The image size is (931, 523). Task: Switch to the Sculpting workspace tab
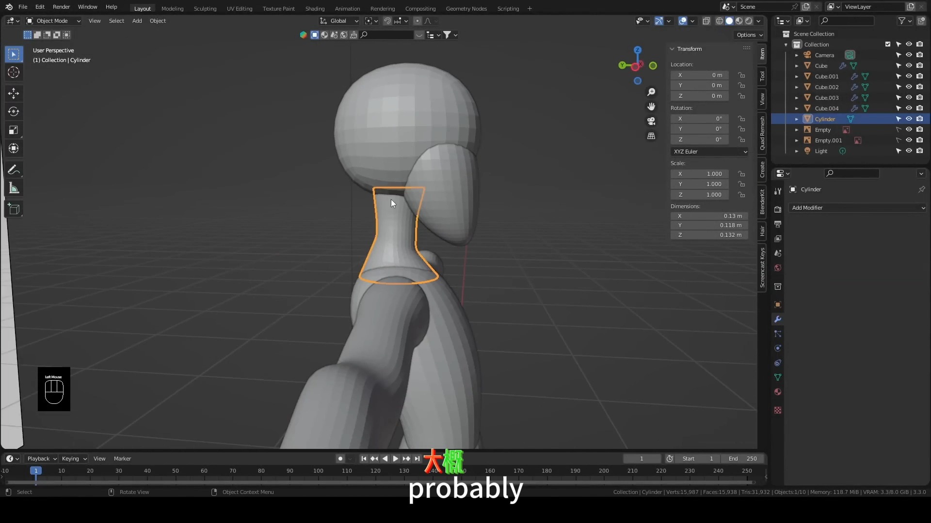[x=205, y=8]
